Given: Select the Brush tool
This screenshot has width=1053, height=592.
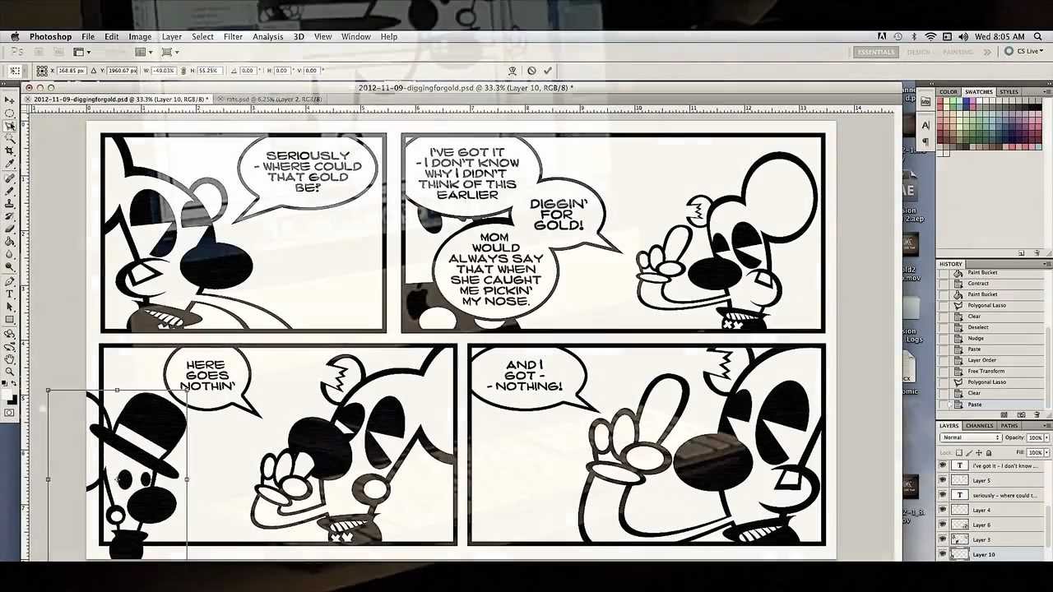Looking at the screenshot, I should click(9, 190).
